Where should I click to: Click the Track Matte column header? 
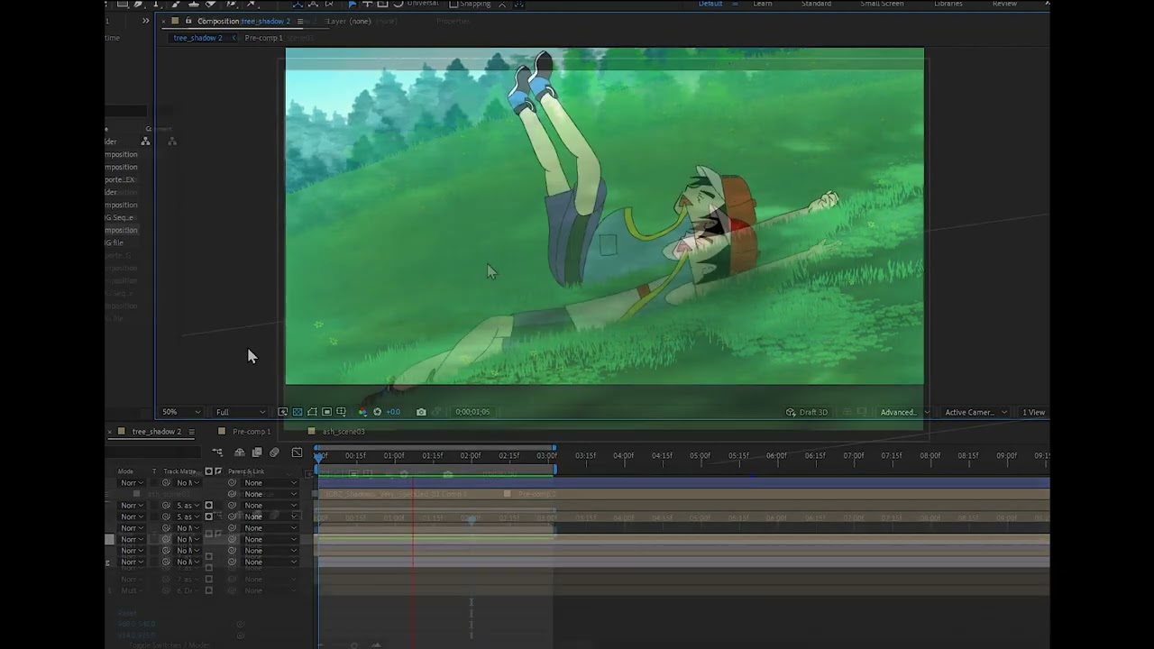(179, 471)
